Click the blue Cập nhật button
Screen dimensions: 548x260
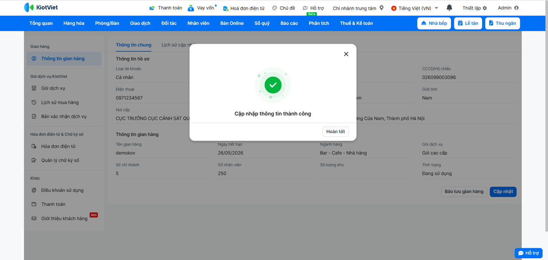(x=503, y=192)
